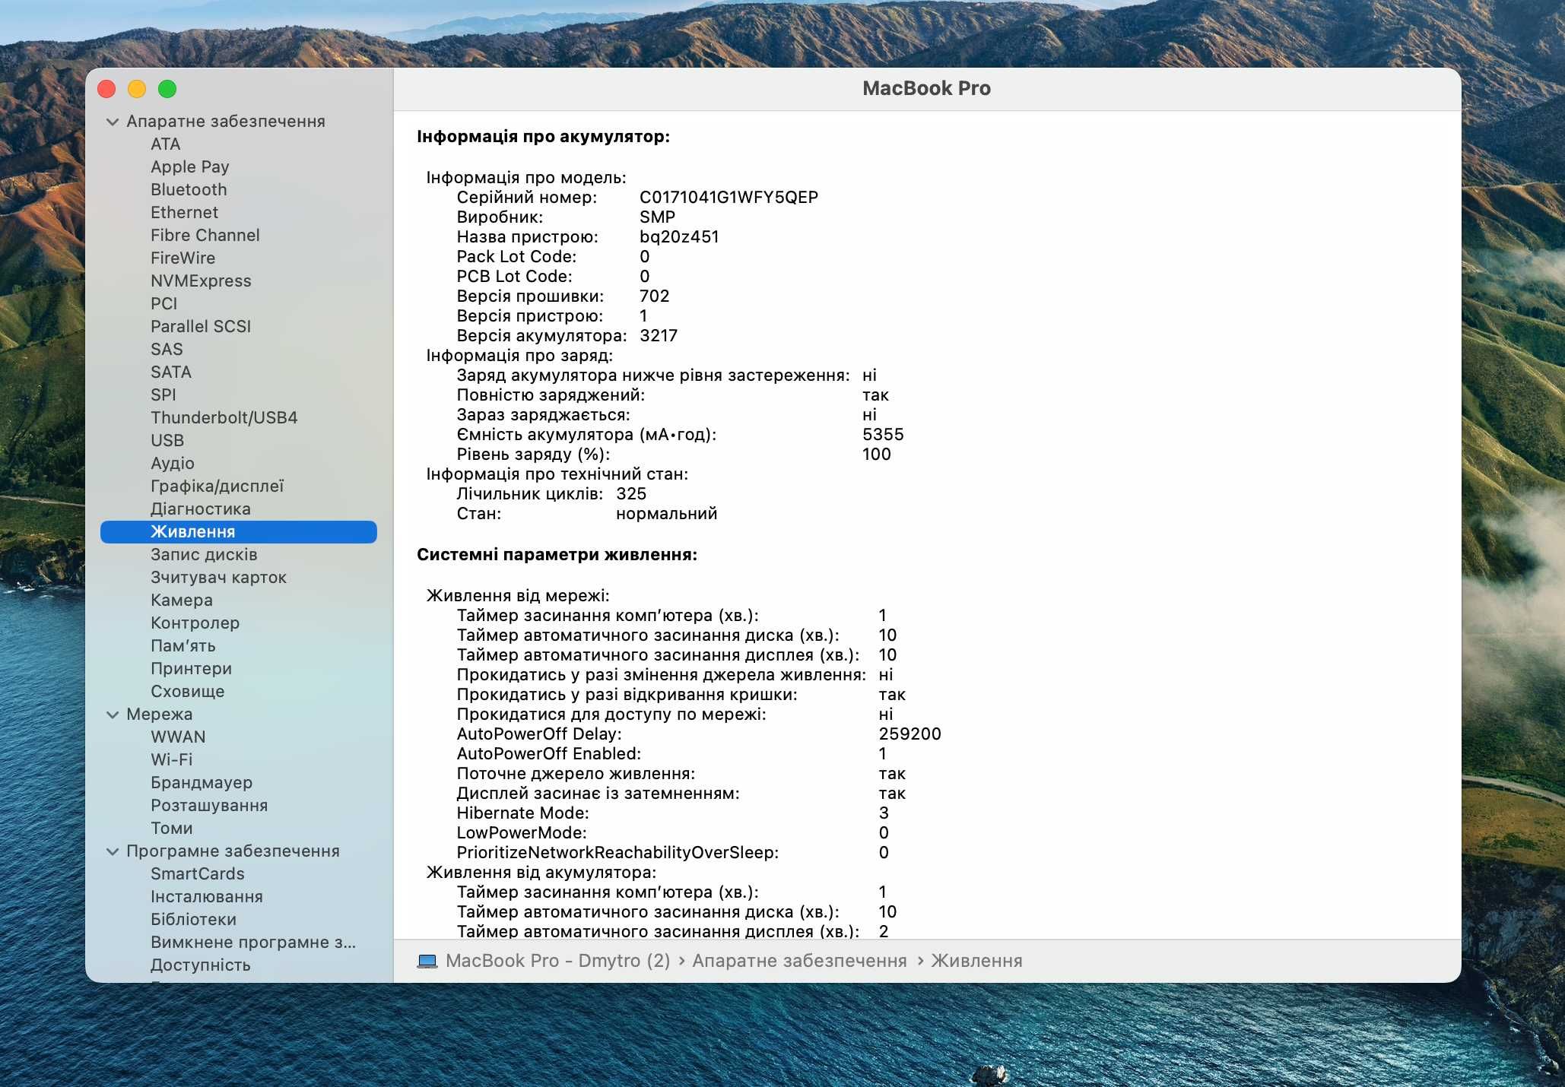Select NVMExpress in sidebar
This screenshot has height=1087, width=1565.
click(x=201, y=281)
